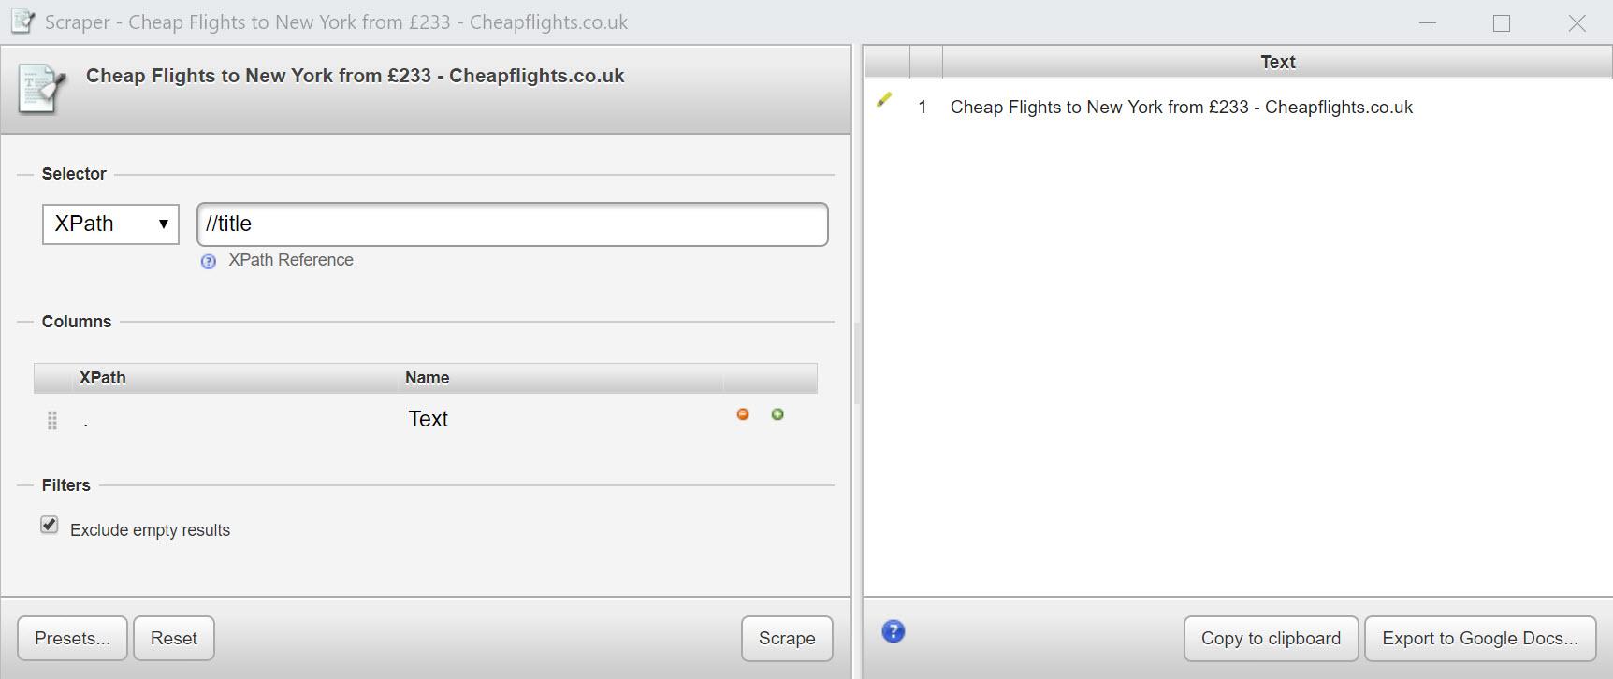Click the red remove column icon
Screen dimensions: 1613x679
click(x=743, y=414)
